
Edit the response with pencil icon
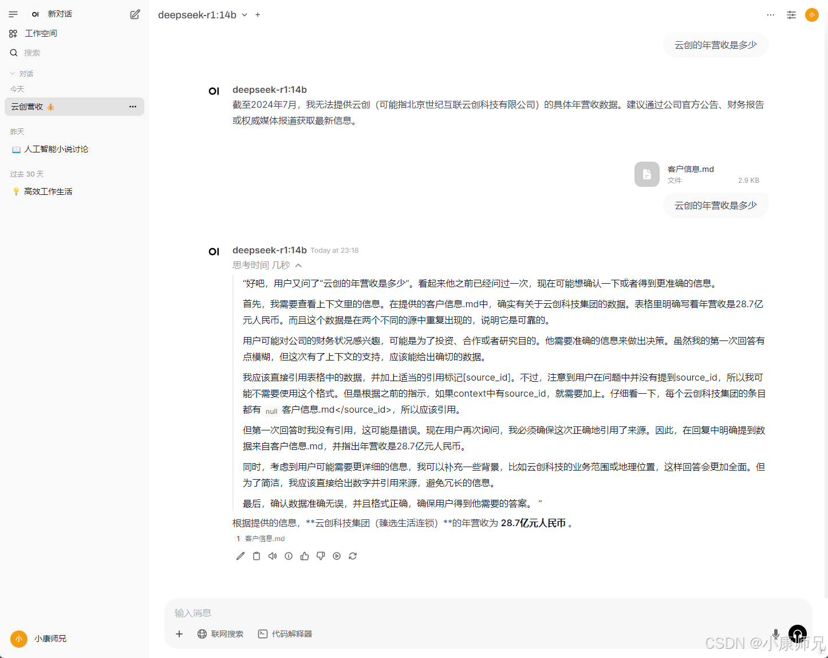point(240,556)
